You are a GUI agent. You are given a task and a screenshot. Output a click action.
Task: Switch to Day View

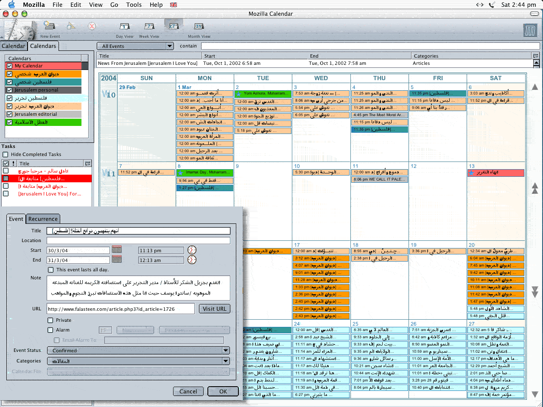[x=124, y=27]
